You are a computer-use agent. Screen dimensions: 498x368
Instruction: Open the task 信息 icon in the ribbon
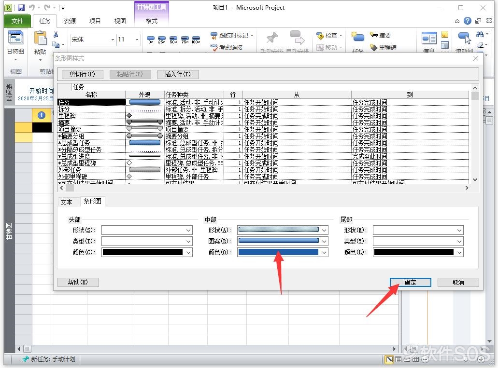429,39
